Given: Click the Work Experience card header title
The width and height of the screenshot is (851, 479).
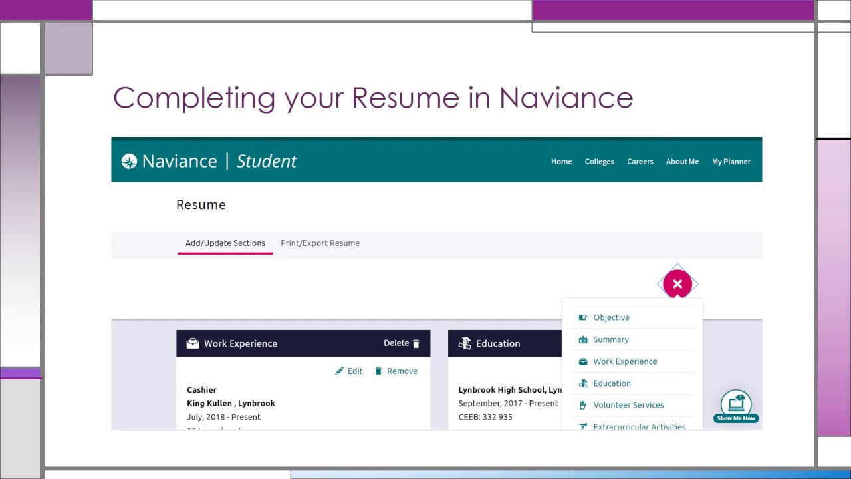Looking at the screenshot, I should pos(241,343).
